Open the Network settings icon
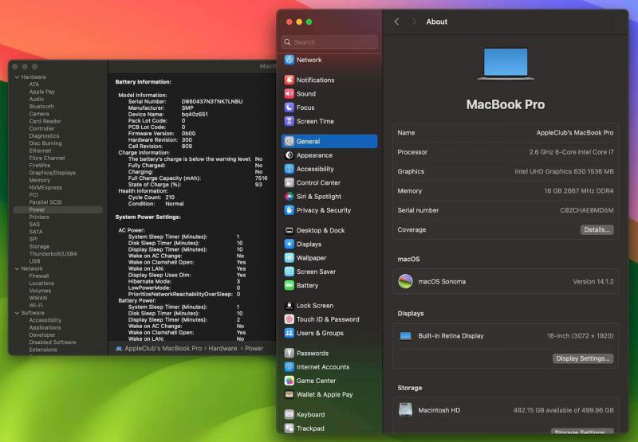 click(289, 60)
